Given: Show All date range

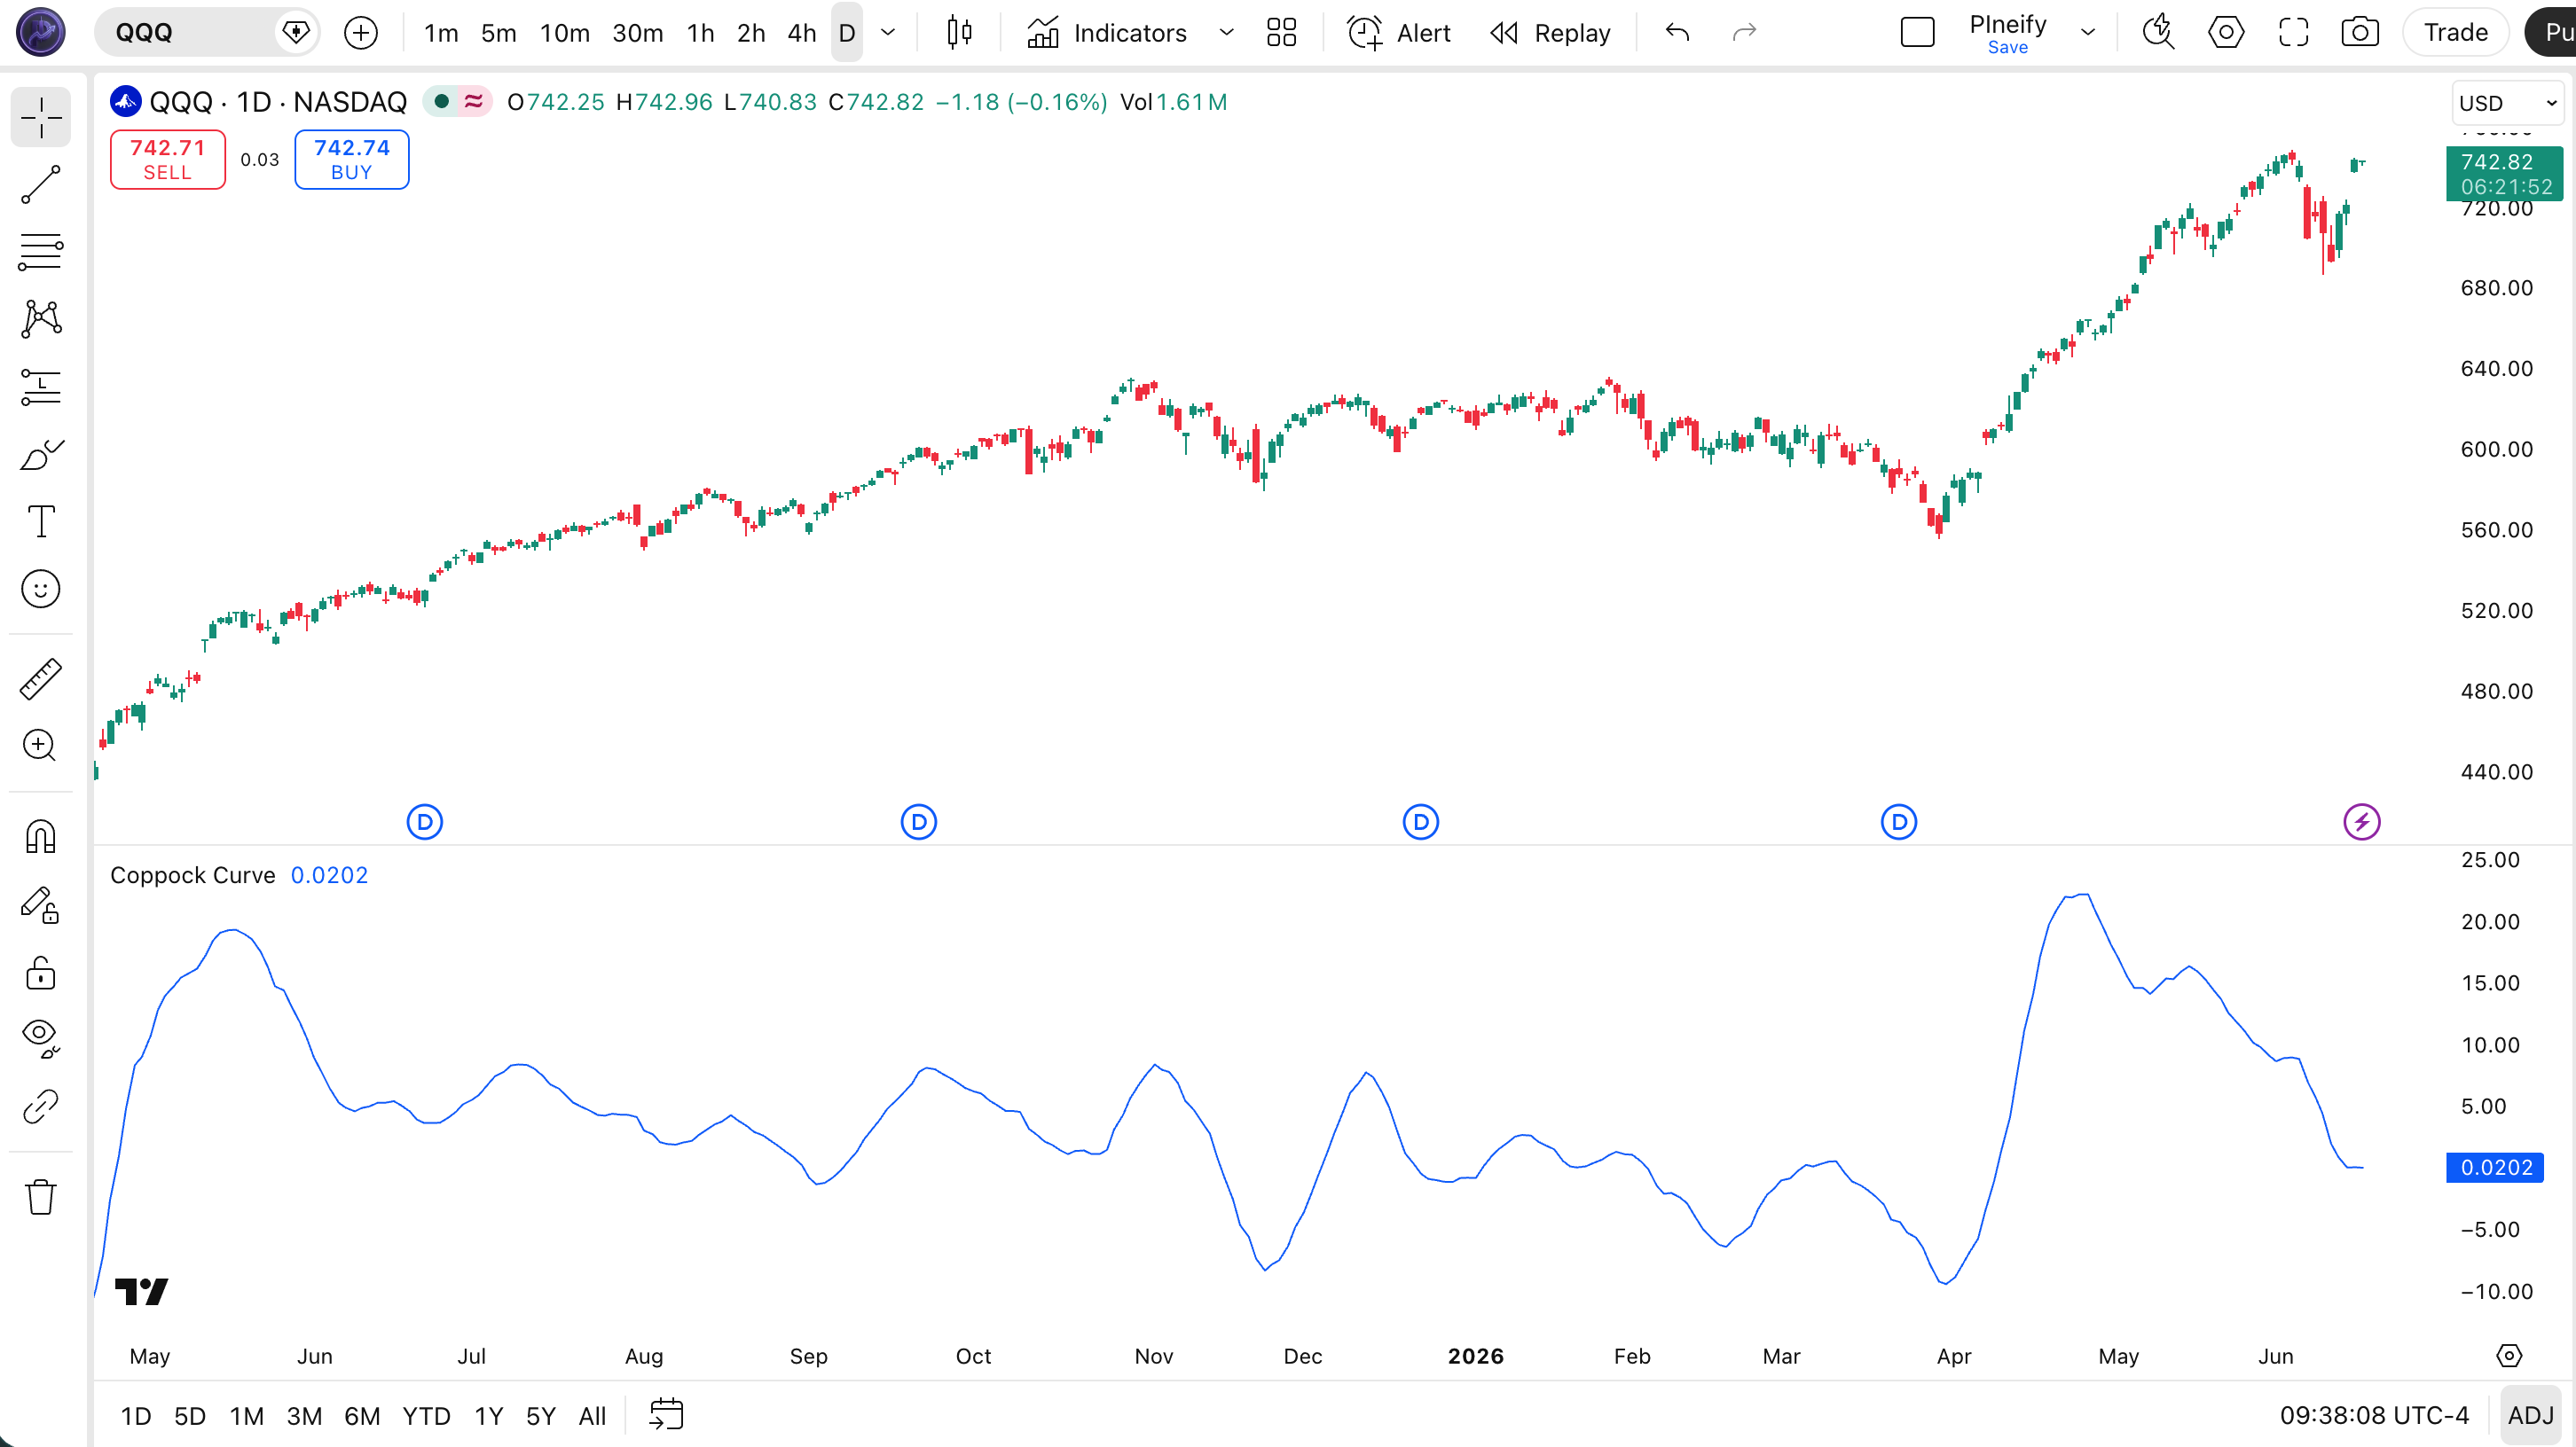Looking at the screenshot, I should tap(592, 1416).
